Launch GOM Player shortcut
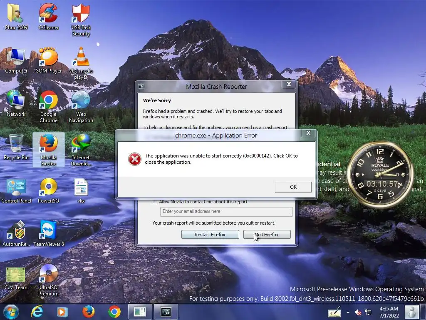Image resolution: width=426 pixels, height=320 pixels. 48,60
